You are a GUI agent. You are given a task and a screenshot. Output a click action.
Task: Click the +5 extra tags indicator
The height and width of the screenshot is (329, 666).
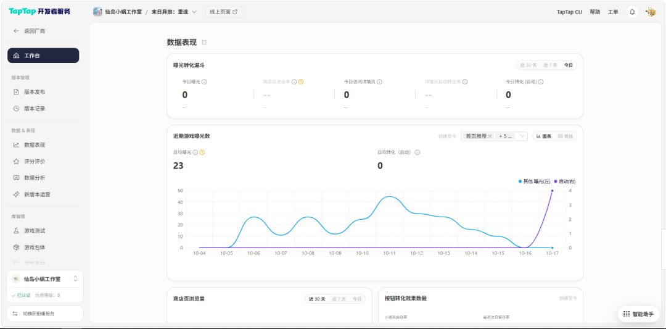point(506,136)
